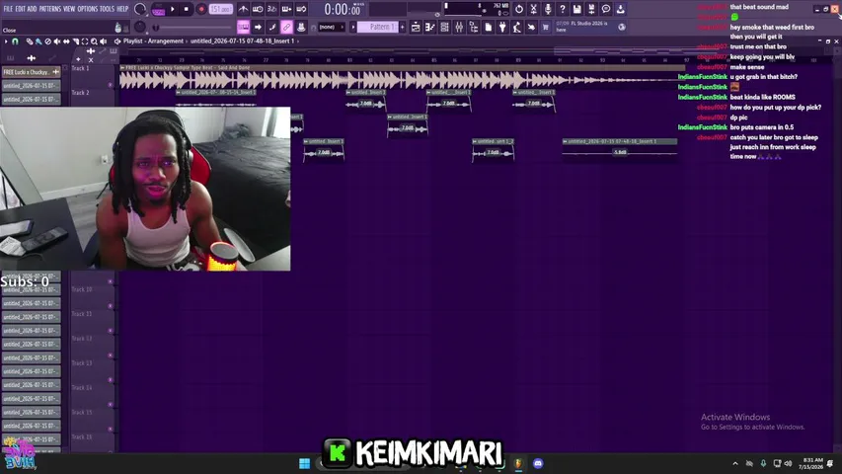
Task: Open the Pattern 1 selector
Action: [378, 27]
